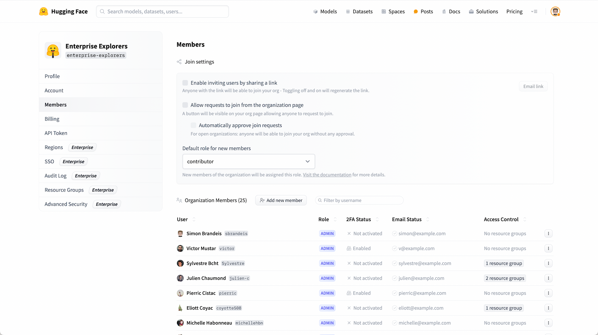
Task: Open the Billing settings section
Action: click(x=52, y=119)
